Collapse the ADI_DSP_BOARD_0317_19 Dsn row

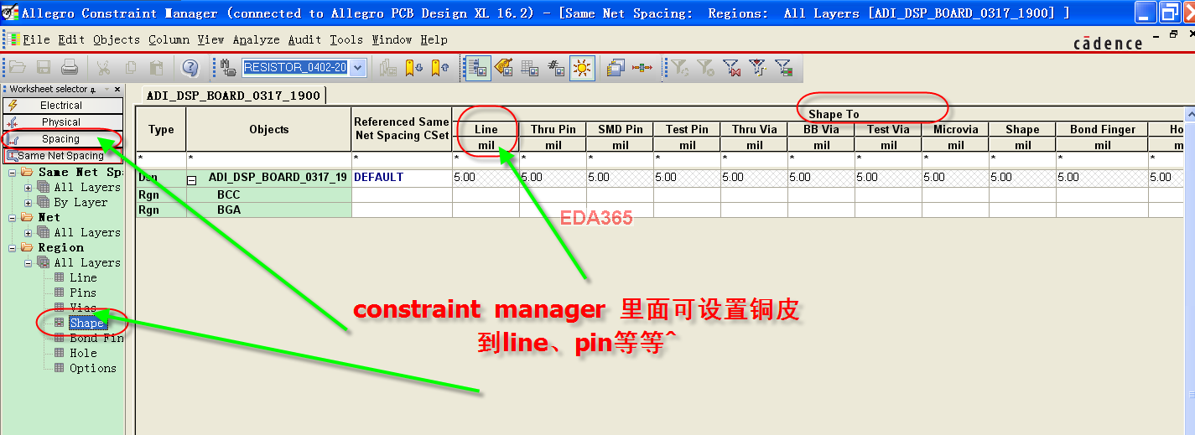click(192, 179)
